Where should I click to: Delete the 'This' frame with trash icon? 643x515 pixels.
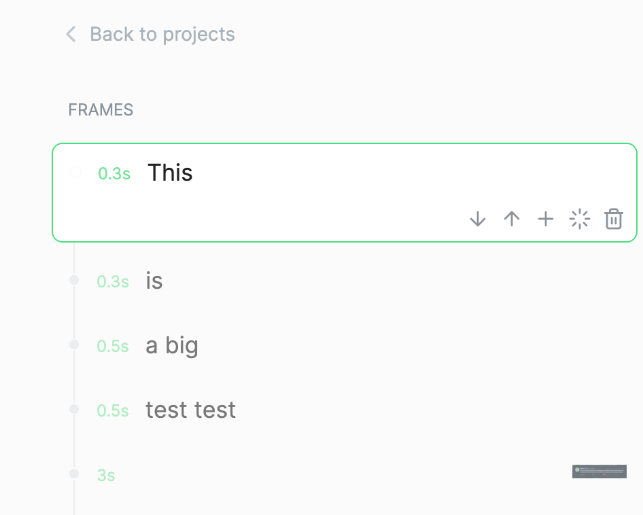pos(614,219)
